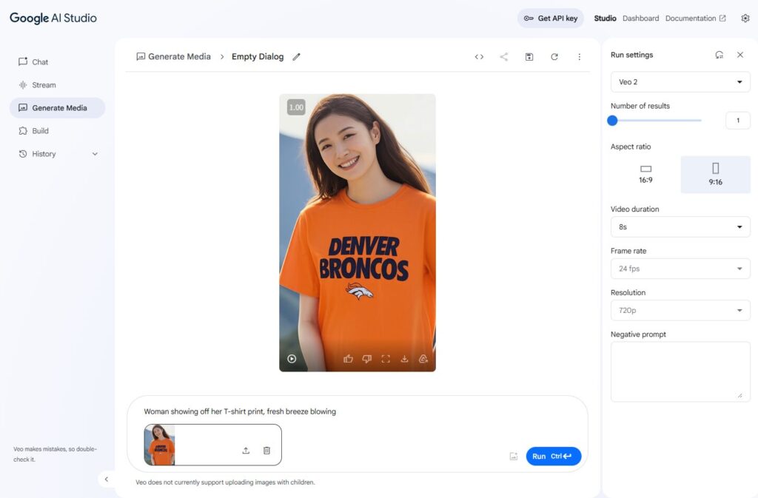Click the 1.00 badge on the video
Viewport: 758px width, 498px height.
tap(296, 107)
